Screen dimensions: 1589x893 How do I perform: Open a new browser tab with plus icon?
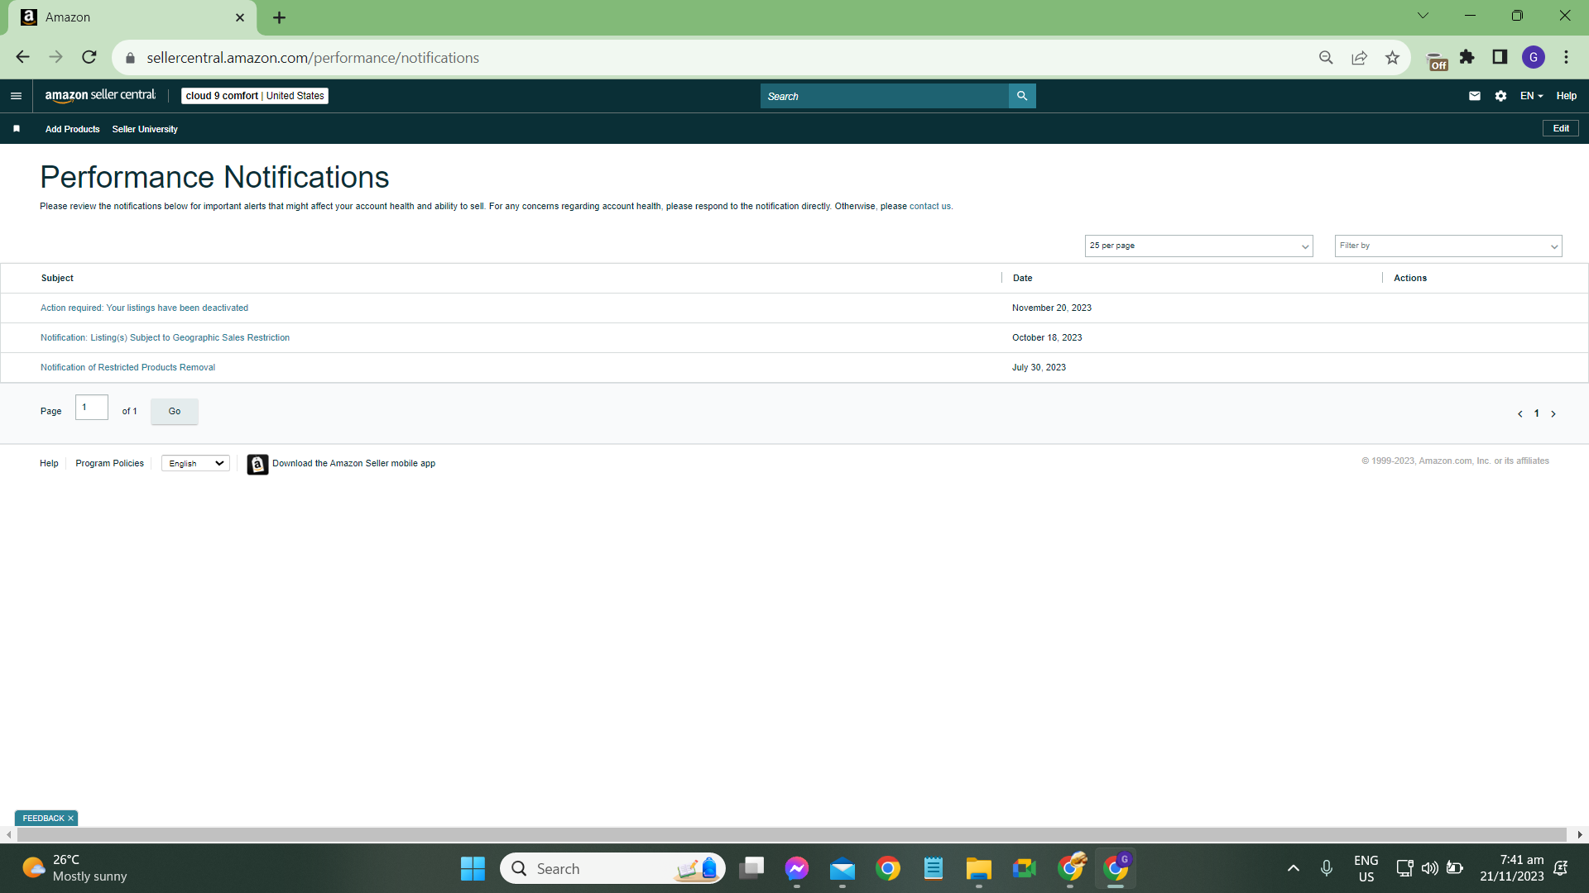(279, 17)
